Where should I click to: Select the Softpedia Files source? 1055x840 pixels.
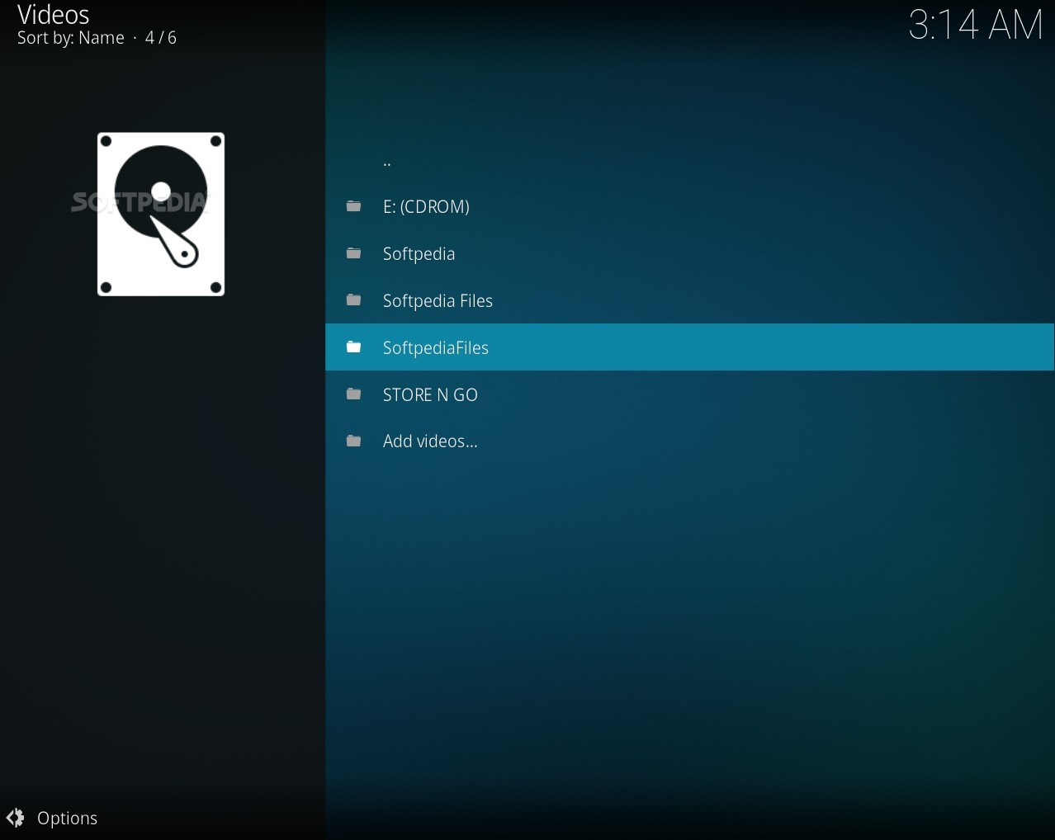tap(689, 300)
